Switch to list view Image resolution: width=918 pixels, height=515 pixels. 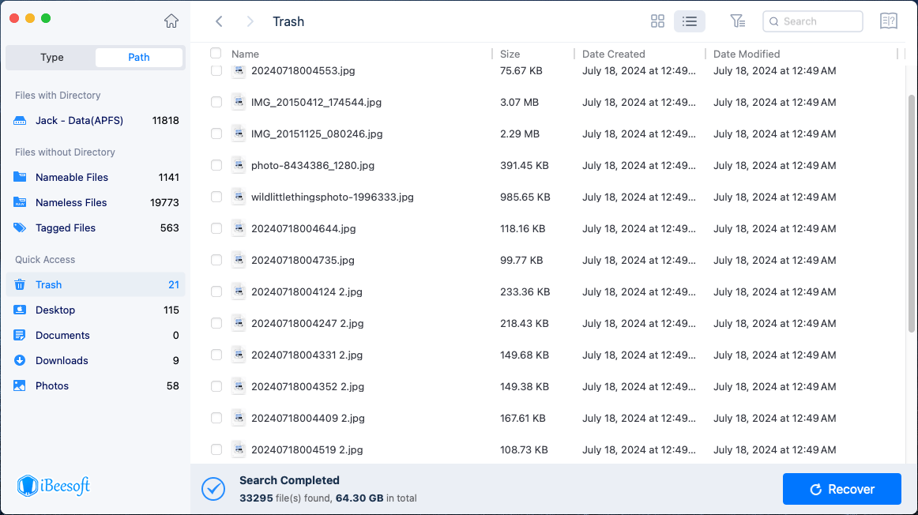pyautogui.click(x=690, y=21)
